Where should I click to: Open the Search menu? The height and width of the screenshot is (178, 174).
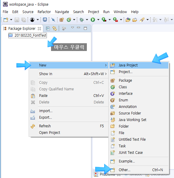pyautogui.click(x=78, y=12)
